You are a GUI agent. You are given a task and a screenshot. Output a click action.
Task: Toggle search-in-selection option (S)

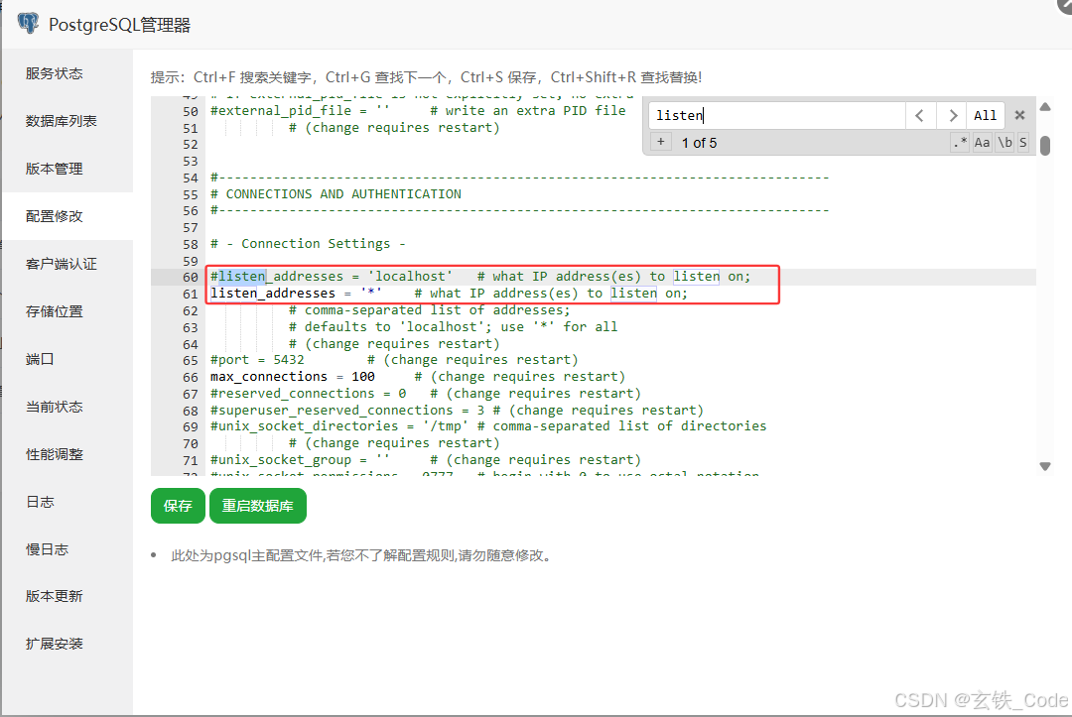click(x=1022, y=142)
